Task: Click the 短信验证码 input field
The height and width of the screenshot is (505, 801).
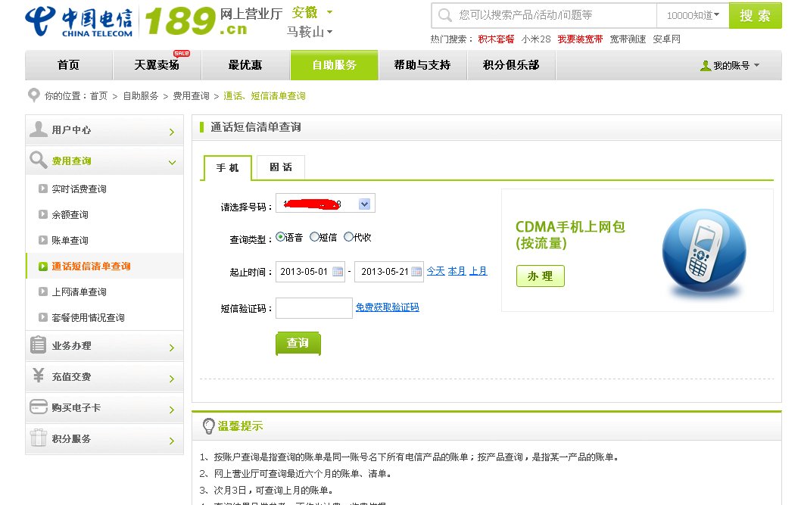Action: (313, 307)
